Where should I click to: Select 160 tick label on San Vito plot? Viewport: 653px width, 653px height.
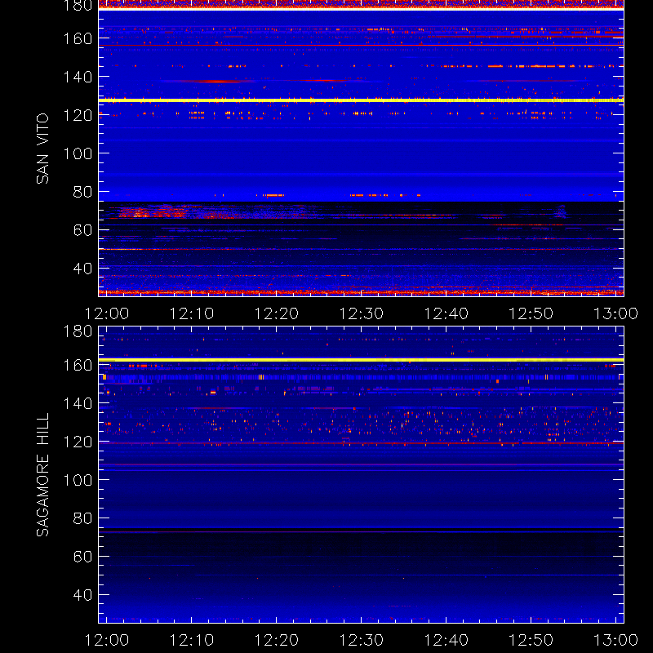pos(78,38)
